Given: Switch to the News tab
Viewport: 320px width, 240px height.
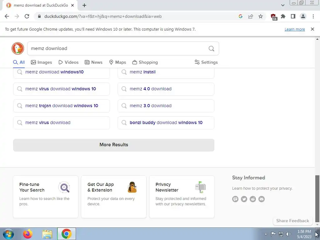Looking at the screenshot, I should [x=93, y=62].
